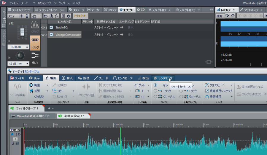Click the level meter preset 3 button
This screenshot has height=155, width=267.
pyautogui.click(x=250, y=16)
